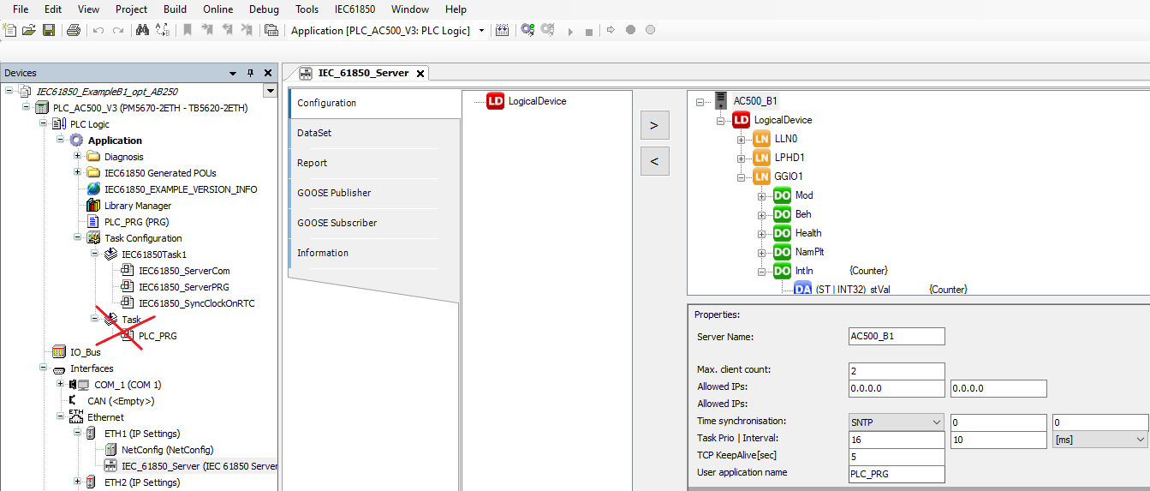The height and width of the screenshot is (491, 1150).
Task: Select the AC500_B1 server icon in the tree
Action: point(722,101)
